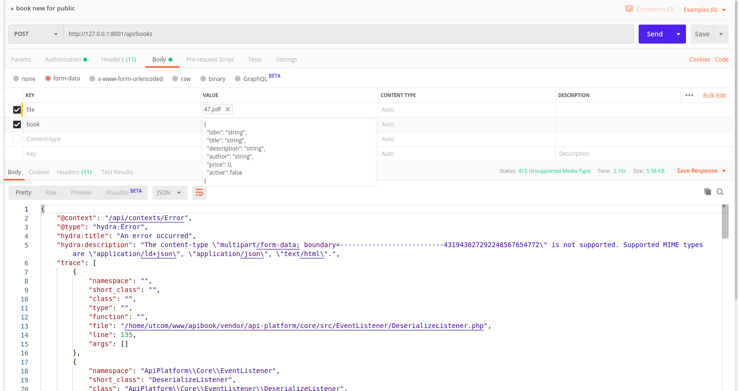Switch response view to Pretty
739x391 pixels.
click(23, 193)
